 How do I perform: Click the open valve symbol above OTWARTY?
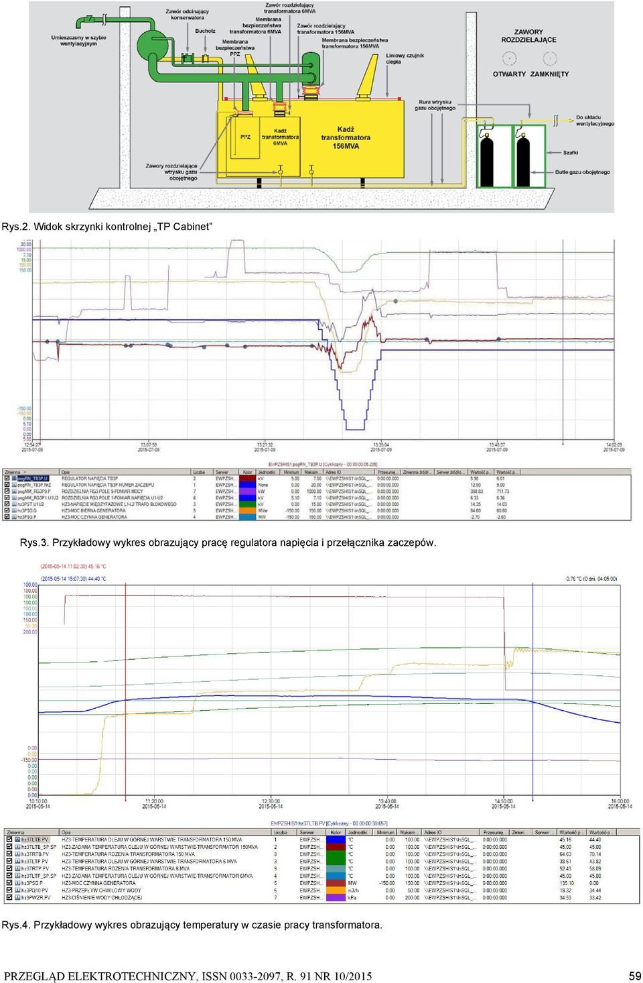coord(510,59)
